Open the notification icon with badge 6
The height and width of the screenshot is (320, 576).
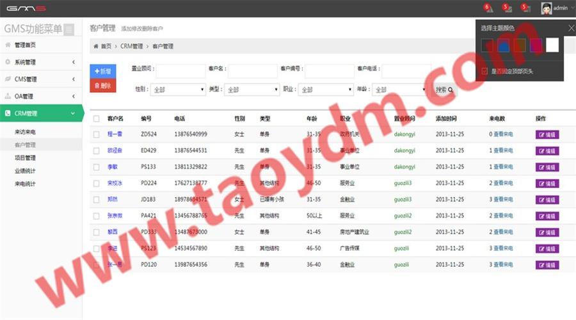(488, 8)
